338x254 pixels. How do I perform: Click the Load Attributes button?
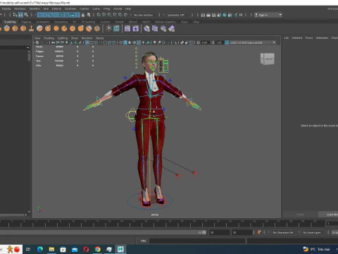pos(328,214)
